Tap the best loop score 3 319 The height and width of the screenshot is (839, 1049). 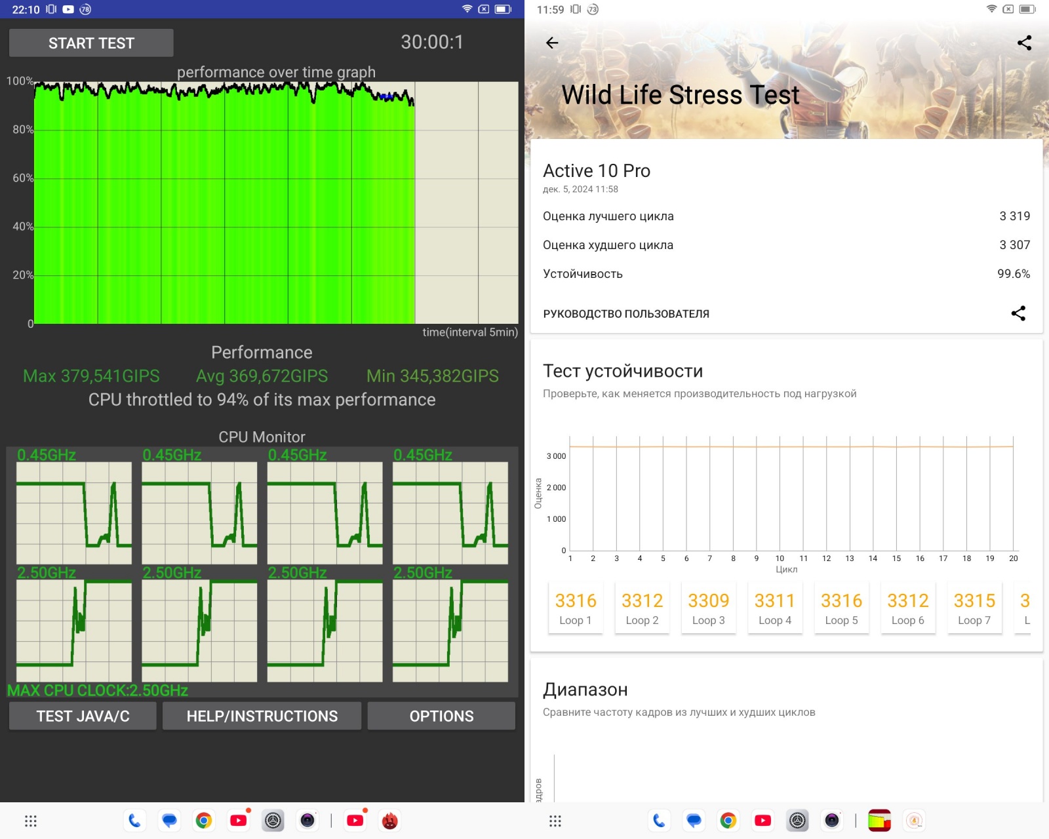(x=1014, y=216)
